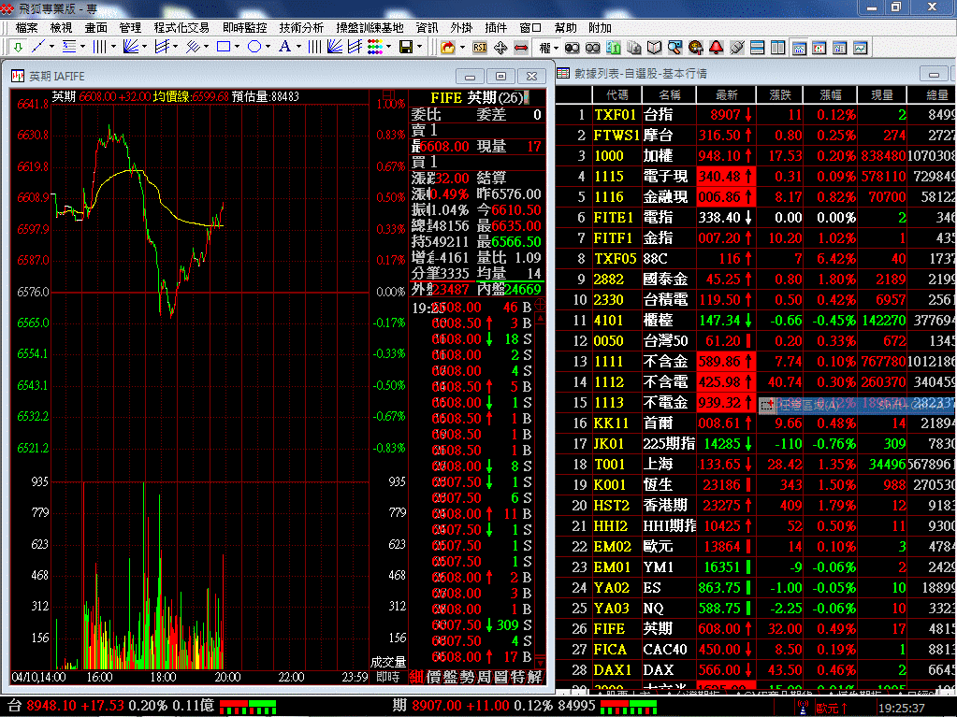Select the TXF01 台指 row
The height and width of the screenshot is (717, 957).
click(x=756, y=115)
